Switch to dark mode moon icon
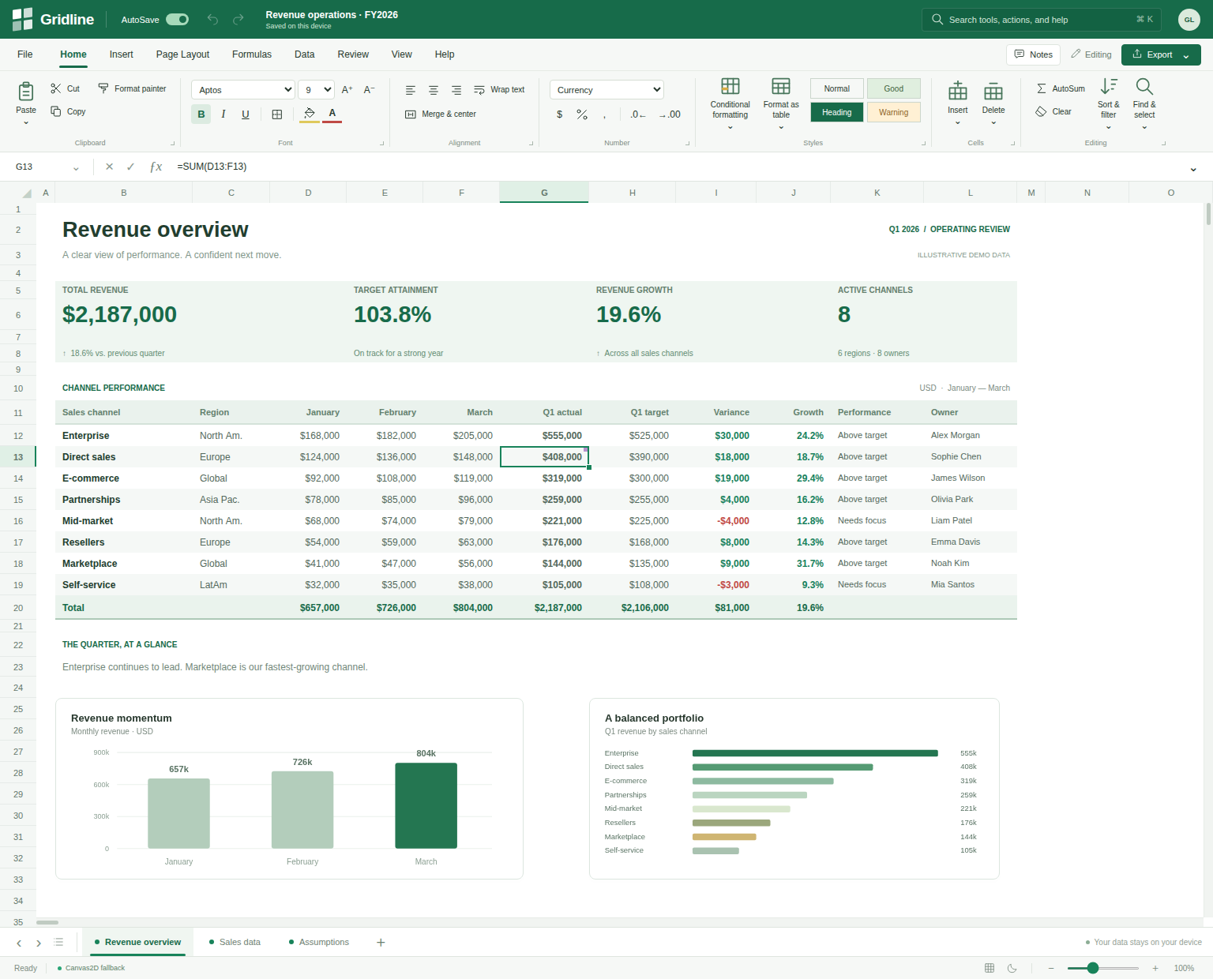 click(1012, 968)
